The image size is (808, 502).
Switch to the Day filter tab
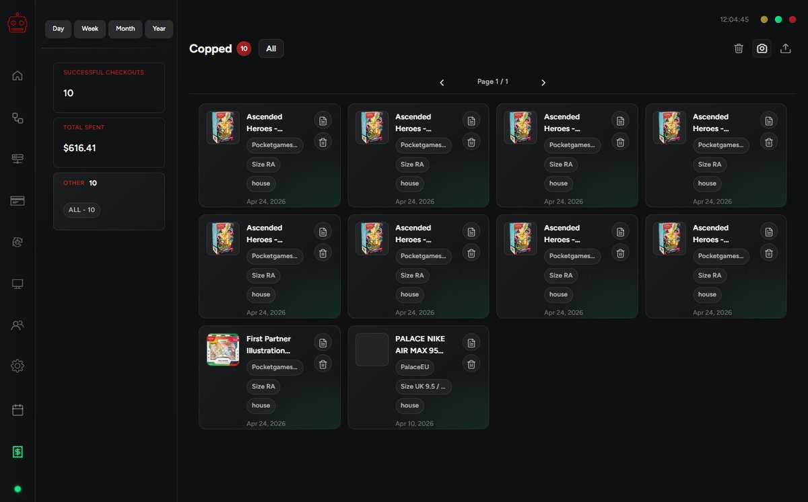click(x=59, y=29)
